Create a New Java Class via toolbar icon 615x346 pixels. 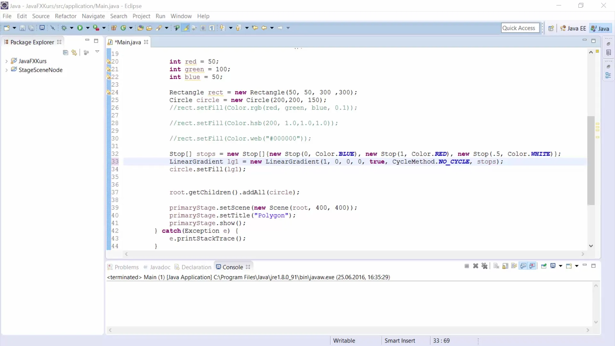click(123, 28)
